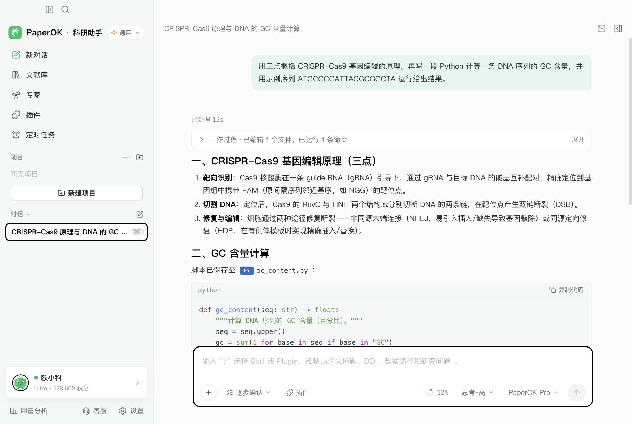Image resolution: width=632 pixels, height=424 pixels.
Task: Expand the 工作过程 chevron
Action: tap(202, 140)
